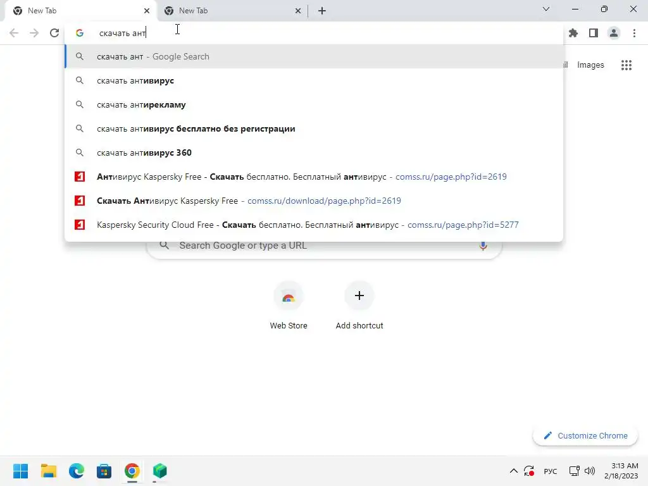Expand the tab search chevron
Screen dimensions: 648x486
546,9
